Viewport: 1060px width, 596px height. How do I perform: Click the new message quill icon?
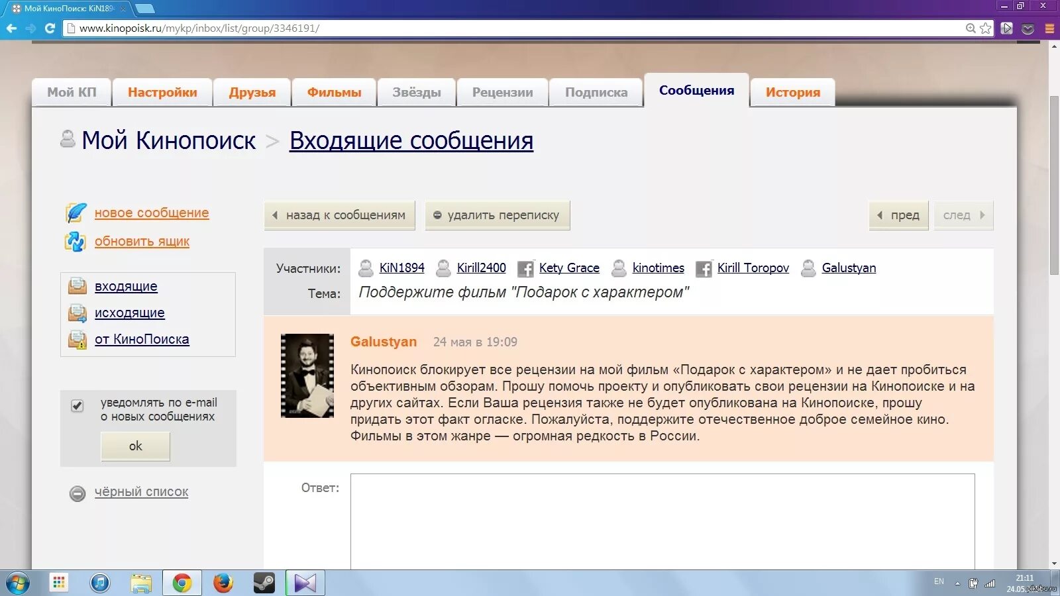click(76, 213)
